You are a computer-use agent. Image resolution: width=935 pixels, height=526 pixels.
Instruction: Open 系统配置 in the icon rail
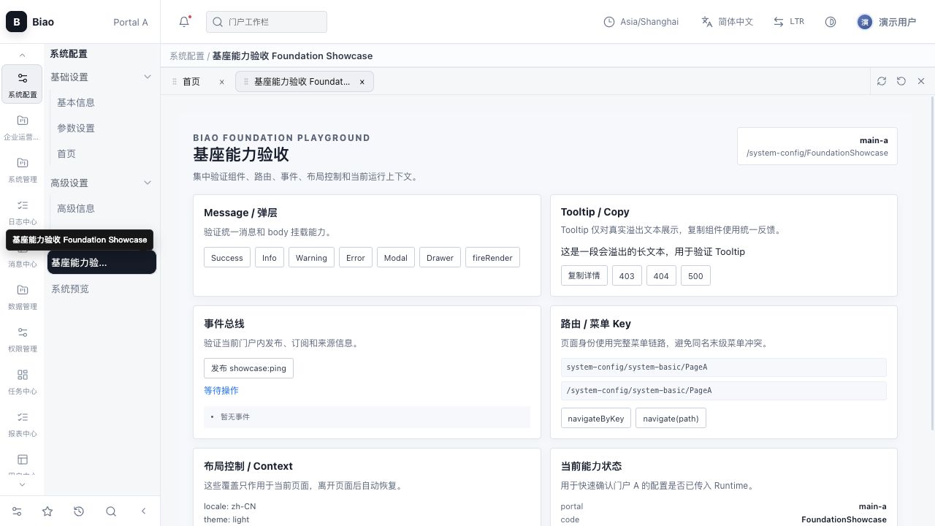[22, 85]
